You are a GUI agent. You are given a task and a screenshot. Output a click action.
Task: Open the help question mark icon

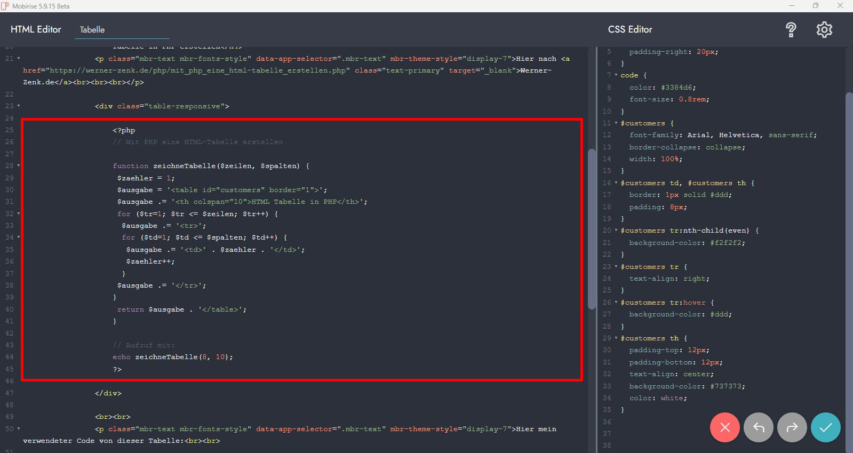point(791,30)
